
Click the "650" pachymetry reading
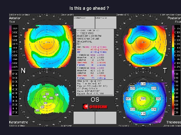click(132, 88)
